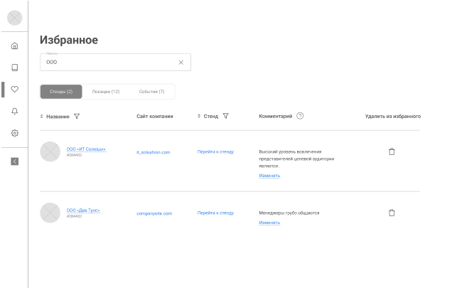Sort the table by Название

click(x=42, y=116)
